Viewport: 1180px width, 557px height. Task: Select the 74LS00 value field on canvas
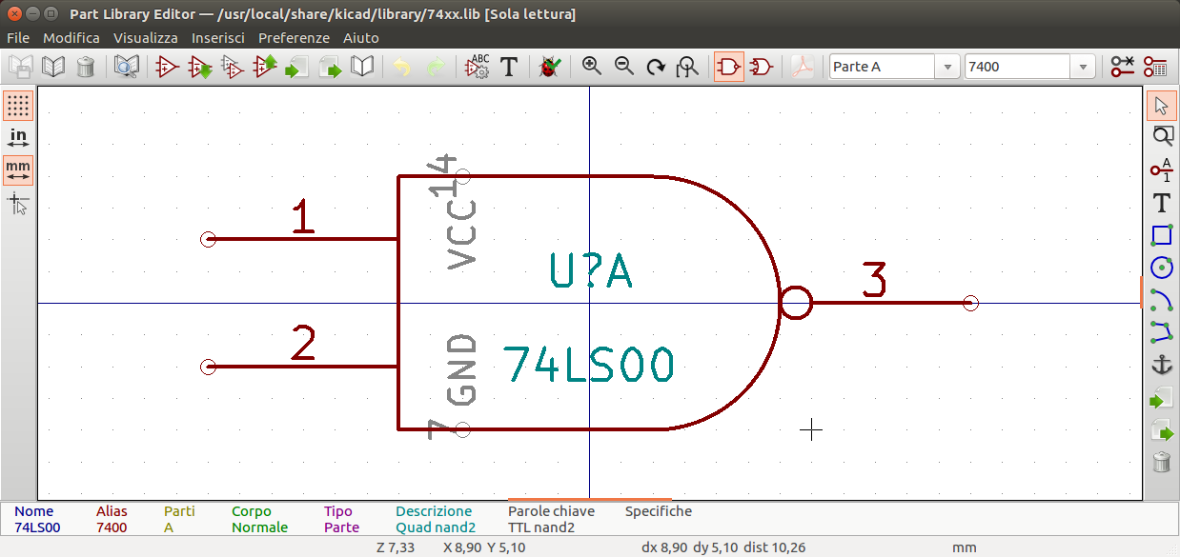[x=589, y=365]
